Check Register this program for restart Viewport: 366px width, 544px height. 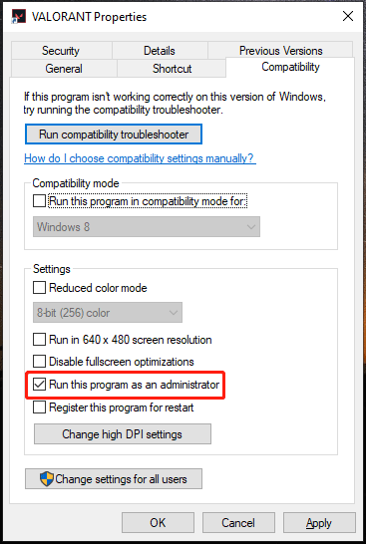[39, 408]
